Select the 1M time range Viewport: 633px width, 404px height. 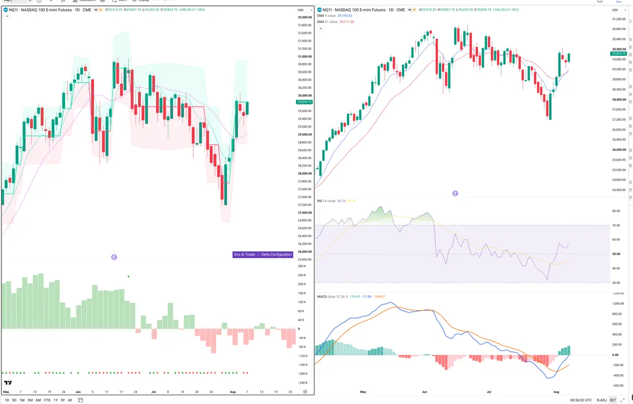pos(22,400)
